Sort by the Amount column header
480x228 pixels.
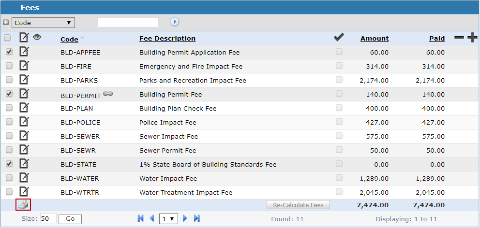point(374,39)
